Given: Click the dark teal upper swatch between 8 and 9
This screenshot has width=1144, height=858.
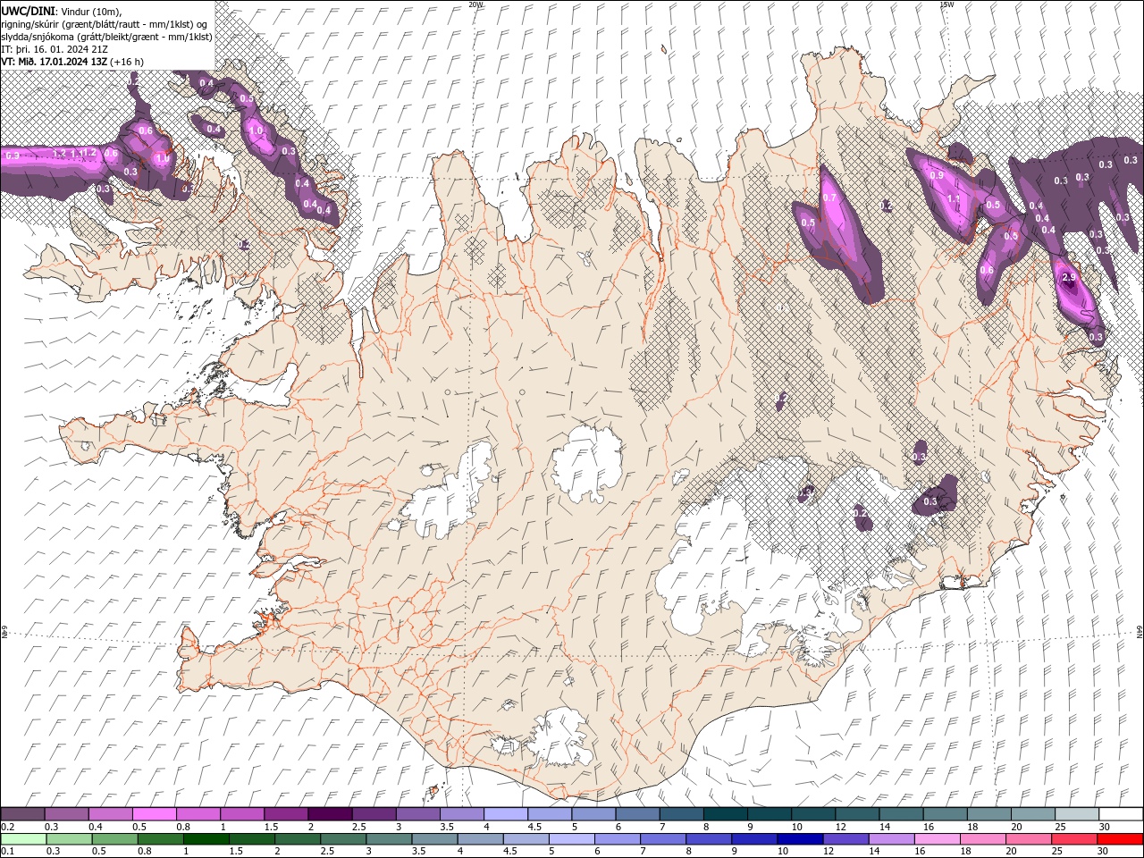Looking at the screenshot, I should (x=726, y=814).
